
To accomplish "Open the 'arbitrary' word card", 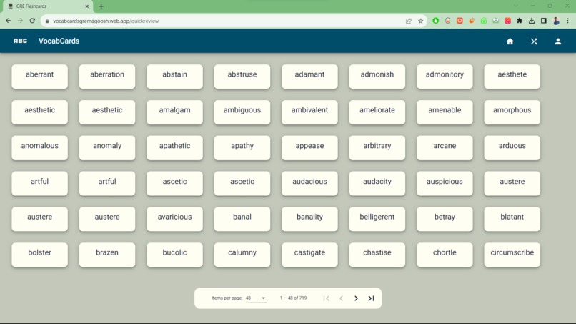I will pos(377,148).
